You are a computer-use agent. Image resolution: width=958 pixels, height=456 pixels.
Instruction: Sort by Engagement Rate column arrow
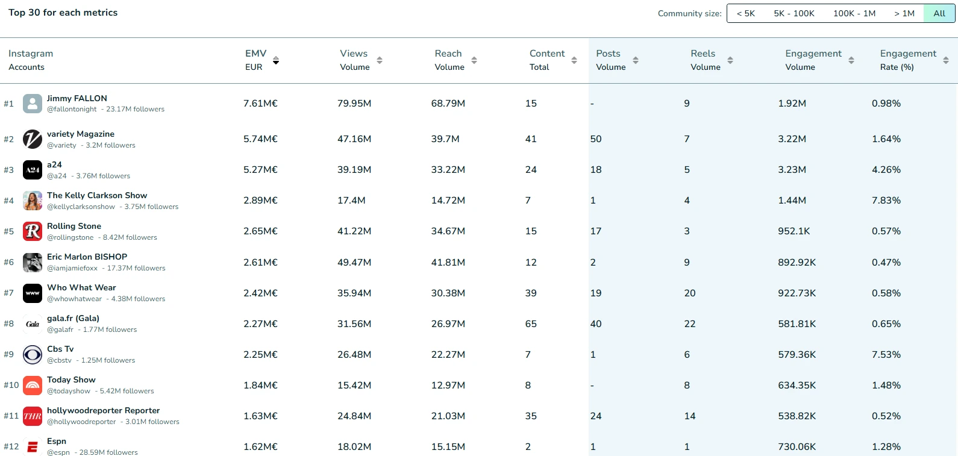(x=946, y=60)
